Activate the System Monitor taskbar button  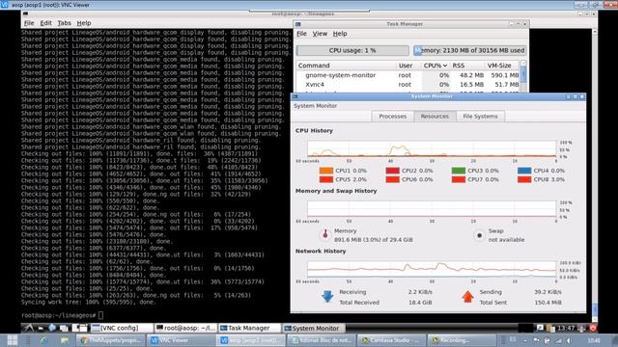pos(314,328)
